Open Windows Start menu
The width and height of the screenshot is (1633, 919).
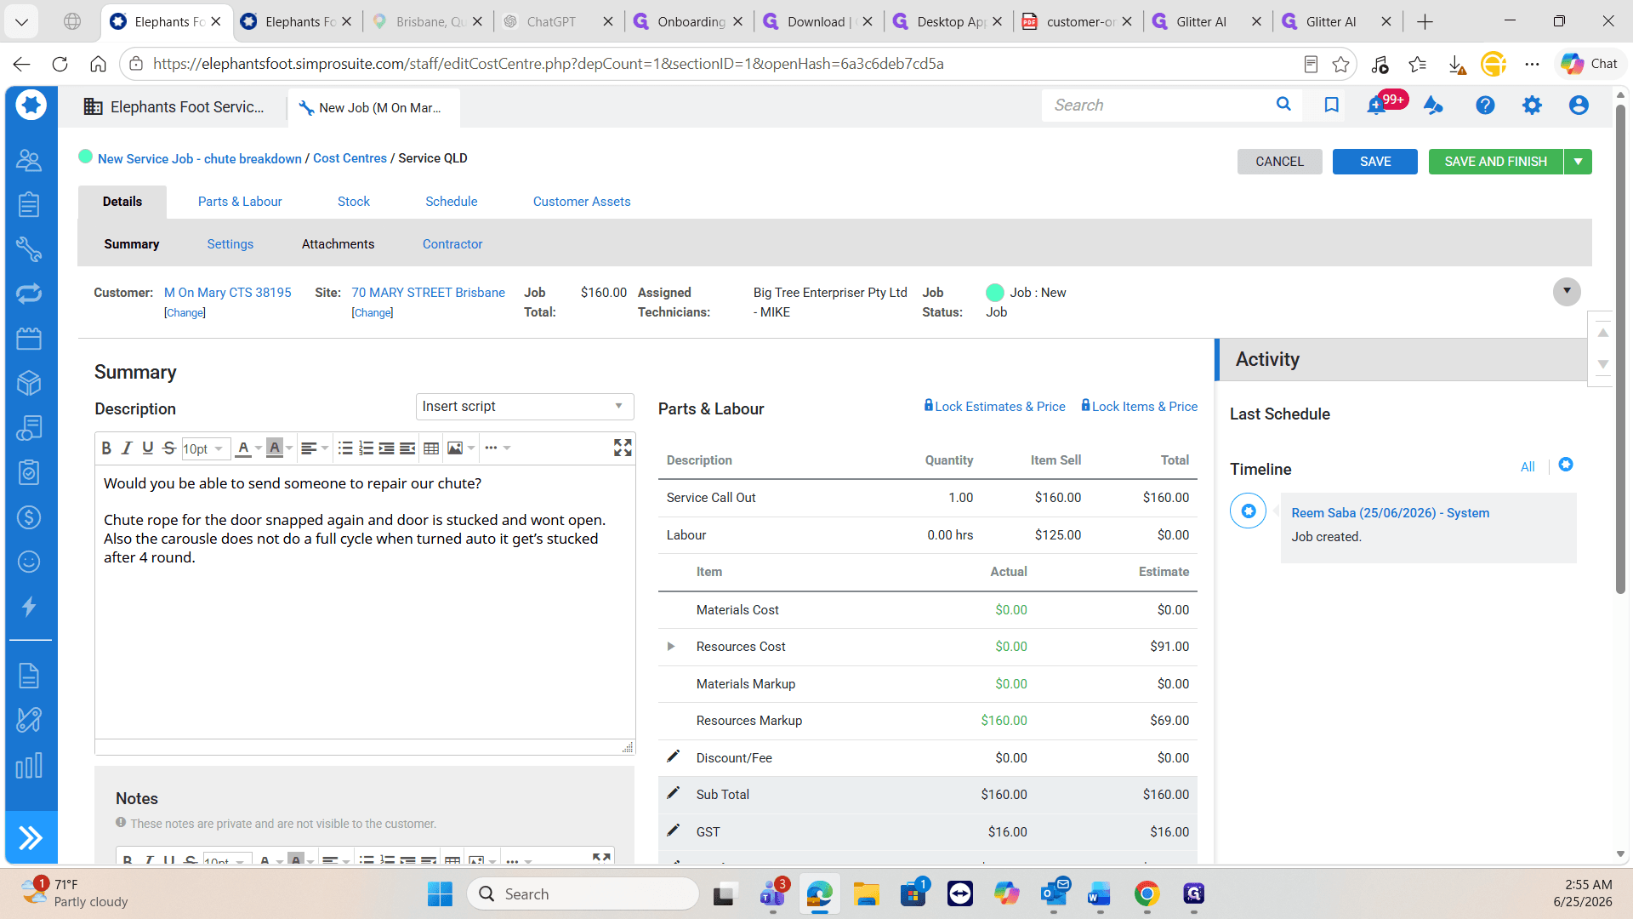pos(440,893)
